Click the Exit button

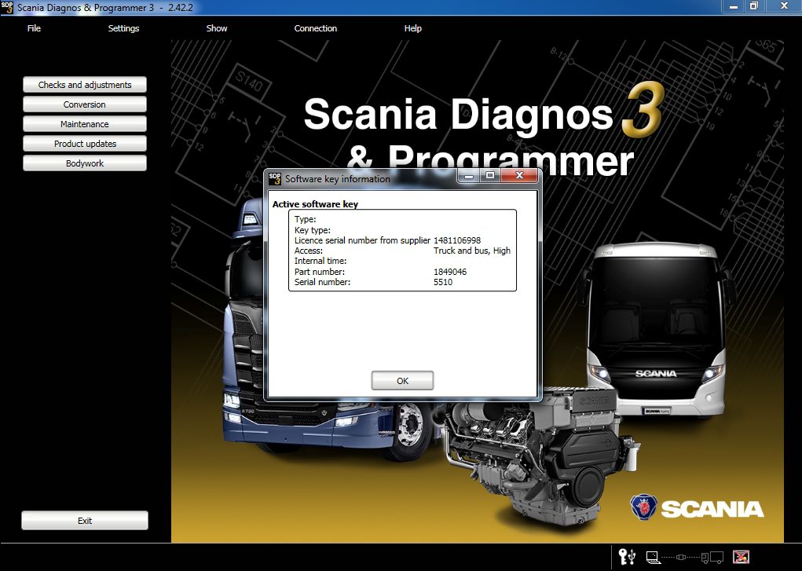84,520
